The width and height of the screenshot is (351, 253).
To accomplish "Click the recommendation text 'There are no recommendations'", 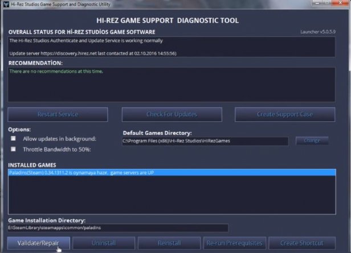I will point(56,71).
